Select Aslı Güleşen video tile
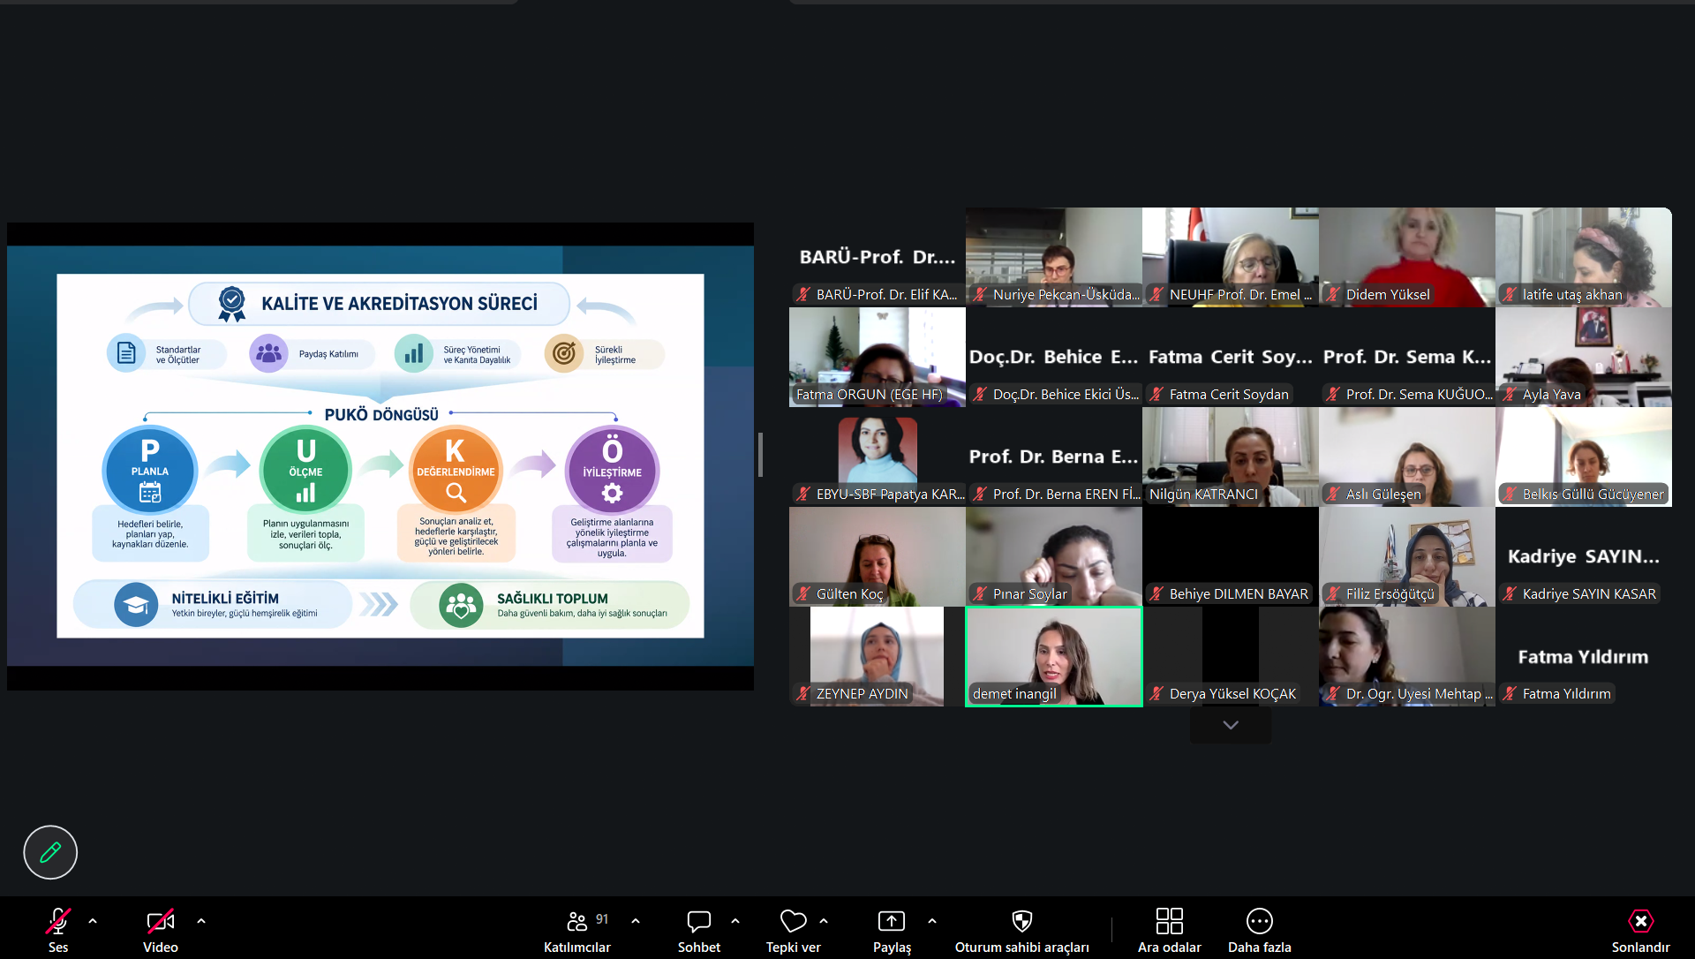This screenshot has width=1695, height=959. 1407,457
